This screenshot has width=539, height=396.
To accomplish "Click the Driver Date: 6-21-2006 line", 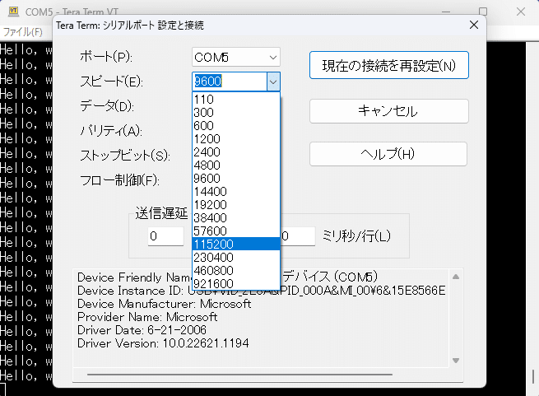I will (142, 330).
